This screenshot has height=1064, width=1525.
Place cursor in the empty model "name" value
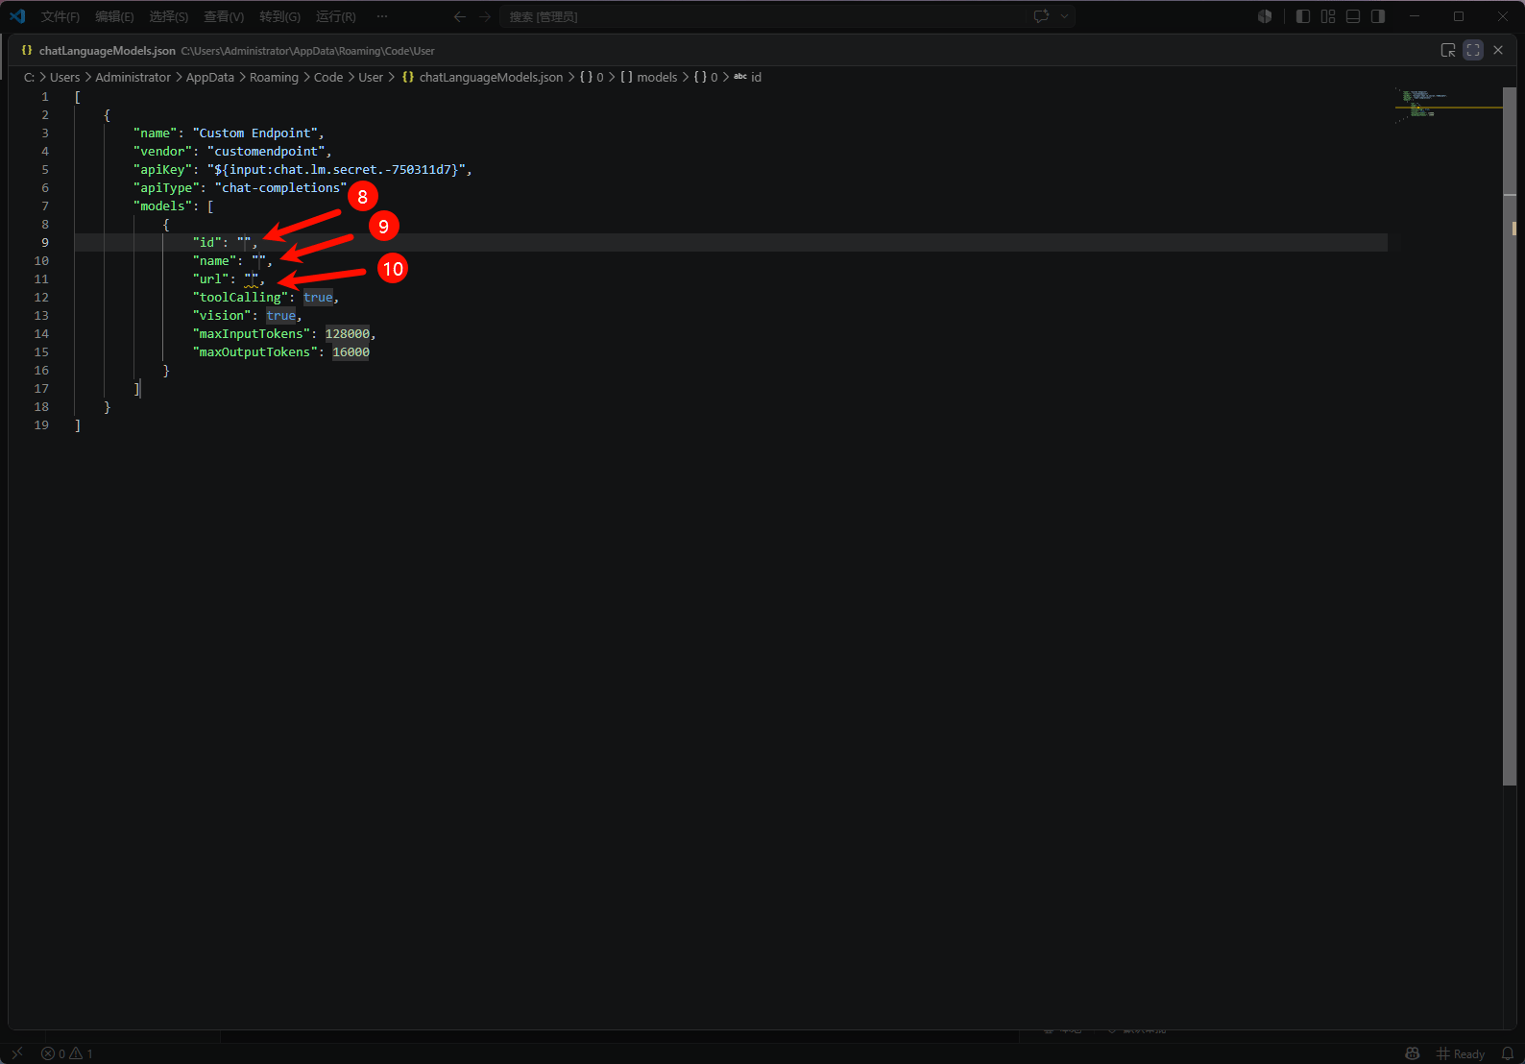(x=259, y=260)
